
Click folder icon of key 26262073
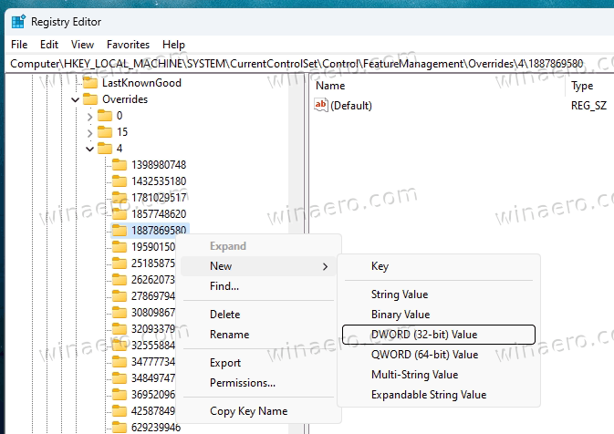click(120, 280)
